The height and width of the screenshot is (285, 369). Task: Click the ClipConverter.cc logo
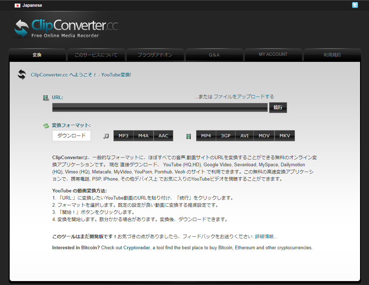pos(66,29)
